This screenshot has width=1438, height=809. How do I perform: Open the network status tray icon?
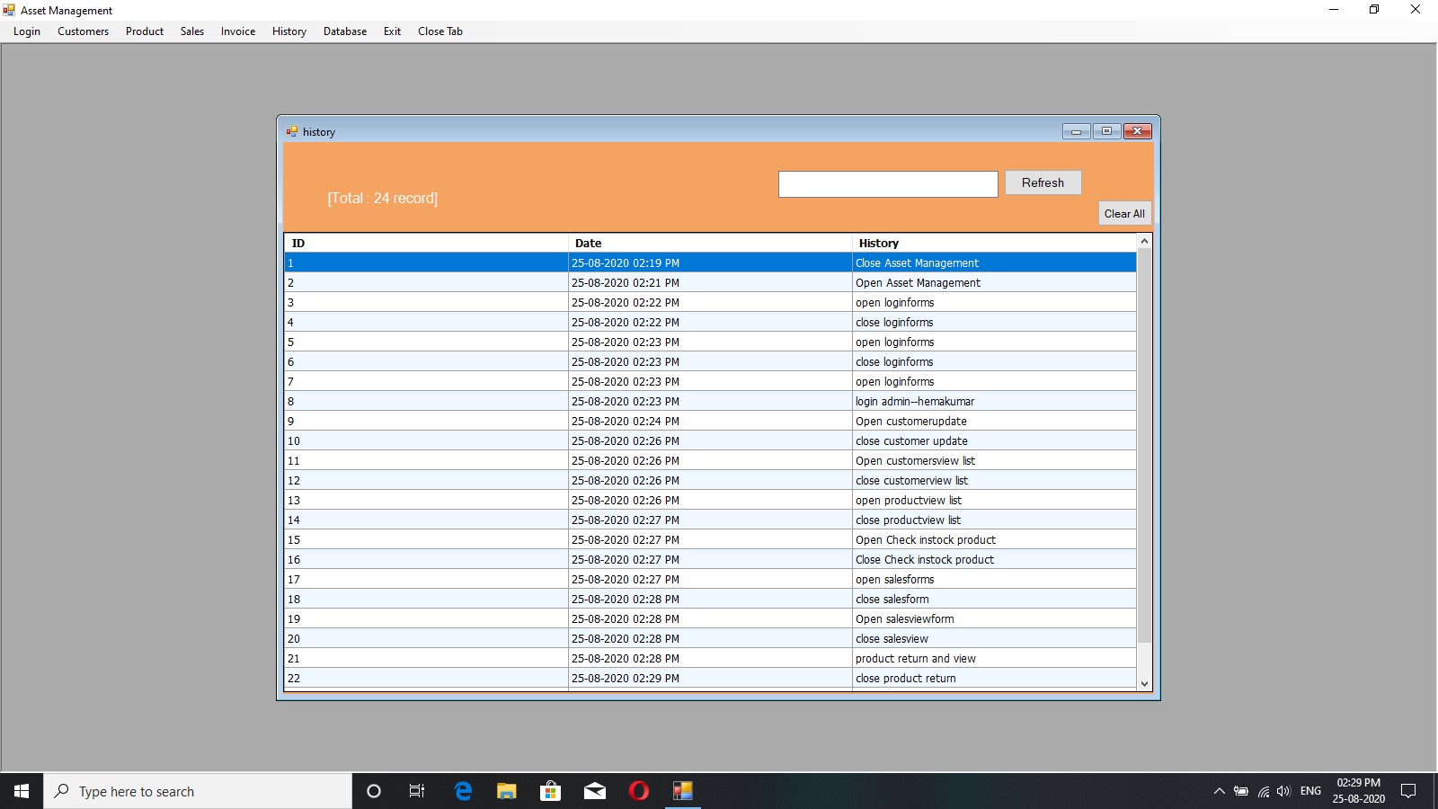(x=1263, y=791)
